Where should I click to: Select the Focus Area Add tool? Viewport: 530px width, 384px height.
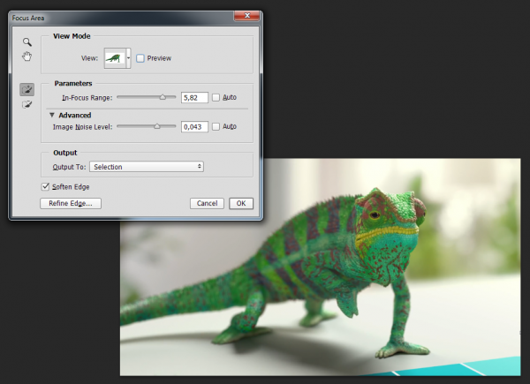click(x=27, y=89)
